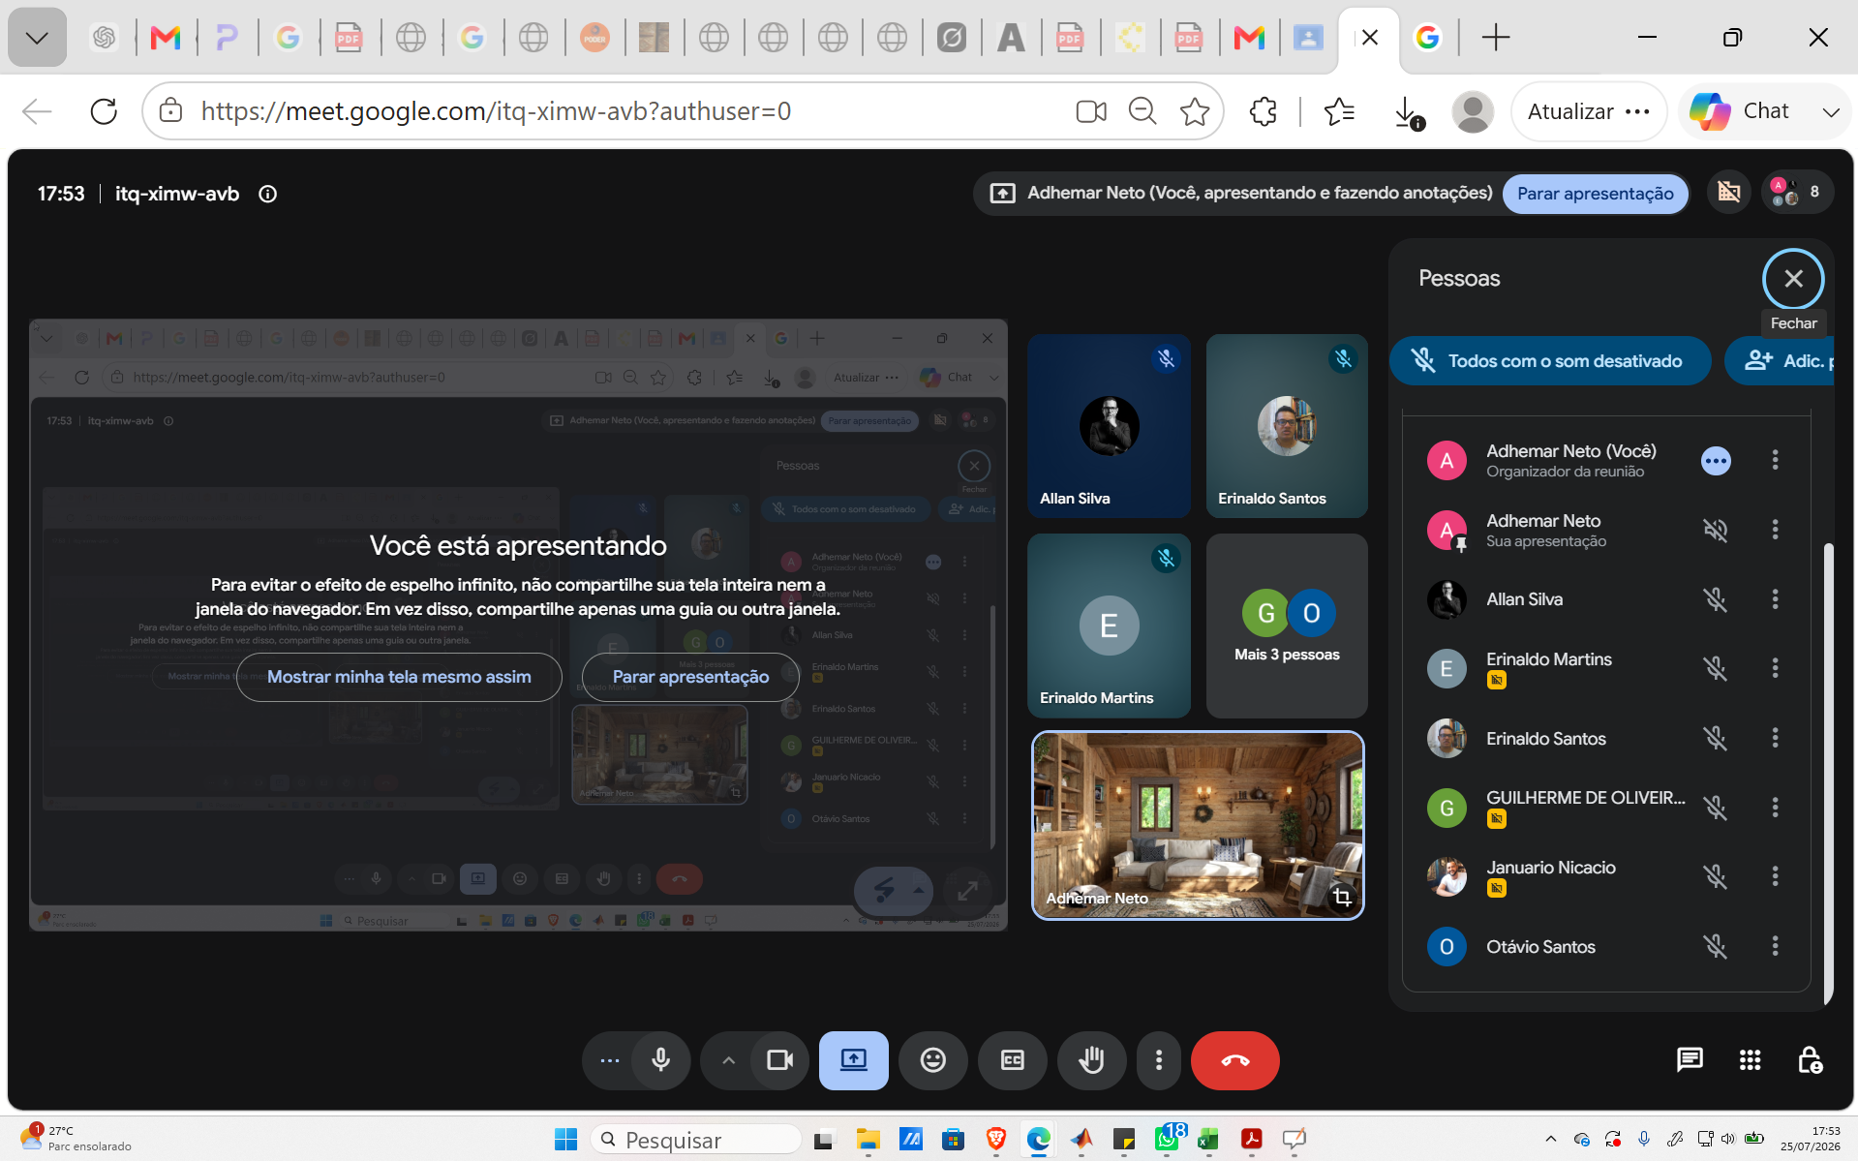Switch to the first Gmail tab

[166, 38]
